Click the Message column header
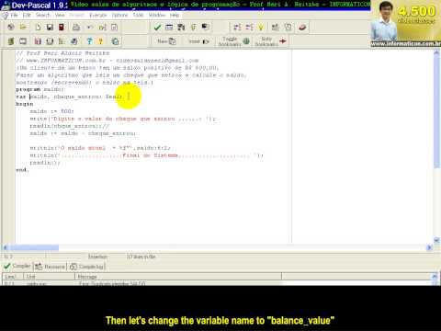The height and width of the screenshot is (331, 441). 178,277
